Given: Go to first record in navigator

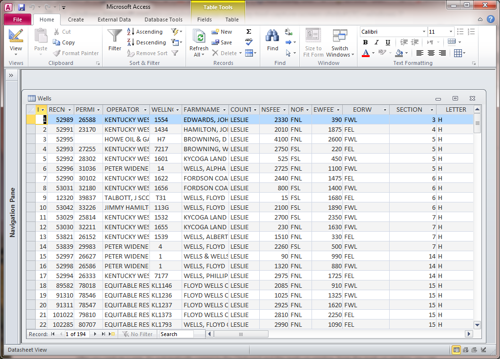Looking at the screenshot, I should pos(53,334).
